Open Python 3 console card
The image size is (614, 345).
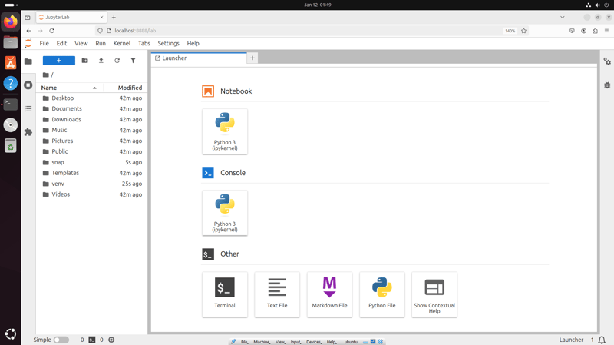tap(225, 213)
